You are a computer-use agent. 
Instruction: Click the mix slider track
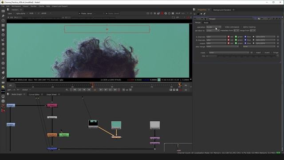(247, 56)
